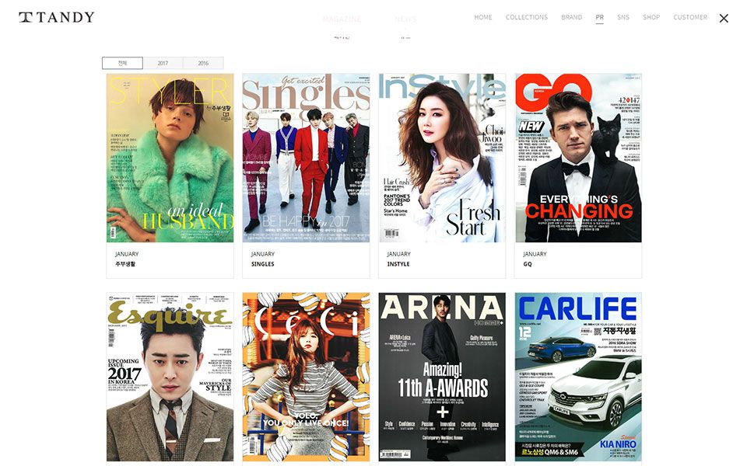Close the menu with the X icon
This screenshot has width=747, height=466.
click(x=724, y=18)
